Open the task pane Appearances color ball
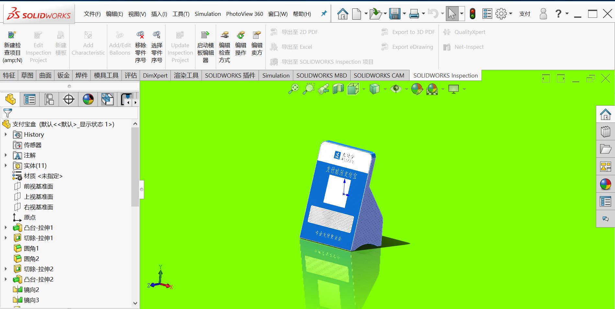The height and width of the screenshot is (309, 615). [605, 185]
